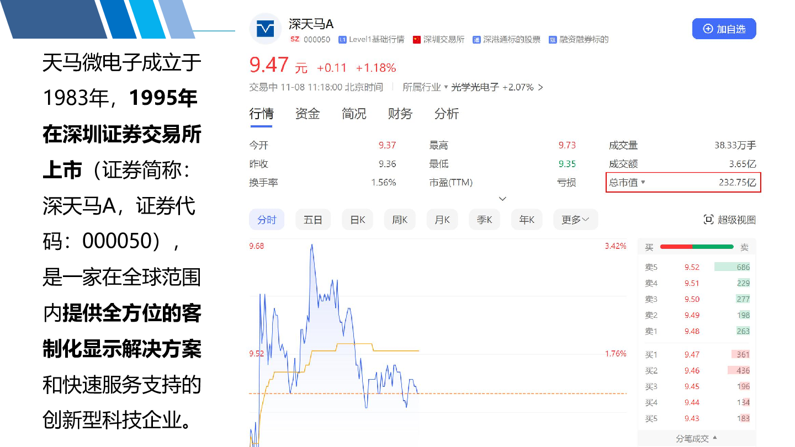This screenshot has width=795, height=447.
Task: Expand the 总市值 dropdown
Action: 643,183
